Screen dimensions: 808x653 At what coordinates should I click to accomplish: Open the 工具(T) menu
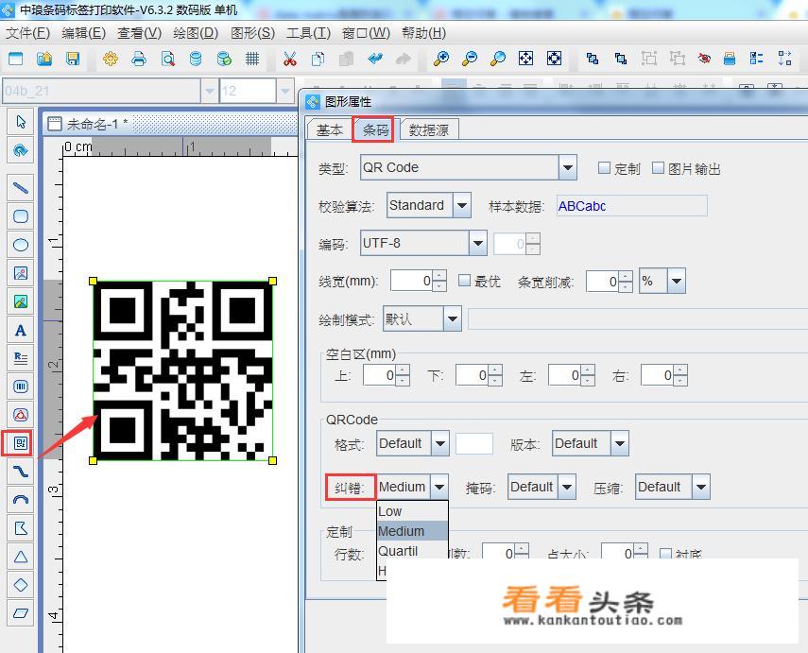coord(308,33)
